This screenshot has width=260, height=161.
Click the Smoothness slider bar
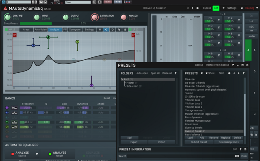click(x=83, y=24)
